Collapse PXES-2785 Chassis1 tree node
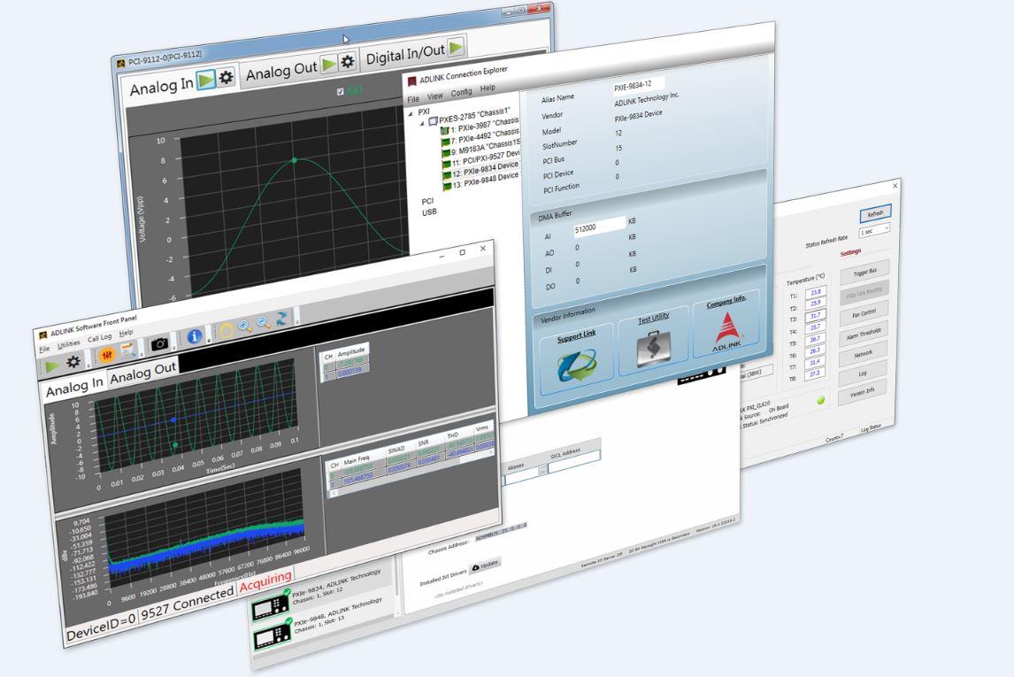 pyautogui.click(x=422, y=124)
